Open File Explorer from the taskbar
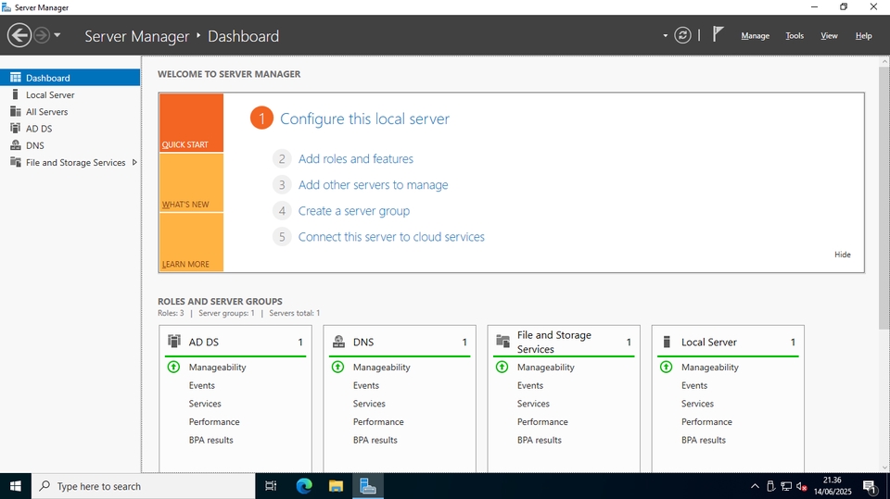This screenshot has height=499, width=890. click(336, 486)
